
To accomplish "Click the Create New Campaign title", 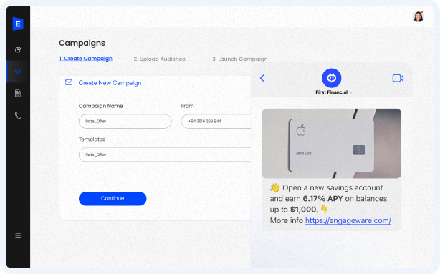I will click(x=110, y=83).
